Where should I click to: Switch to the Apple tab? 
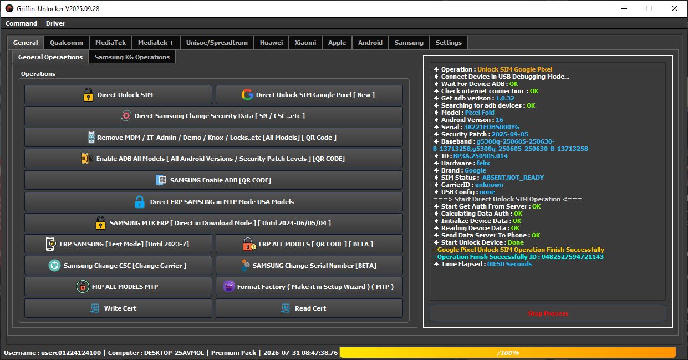click(337, 43)
